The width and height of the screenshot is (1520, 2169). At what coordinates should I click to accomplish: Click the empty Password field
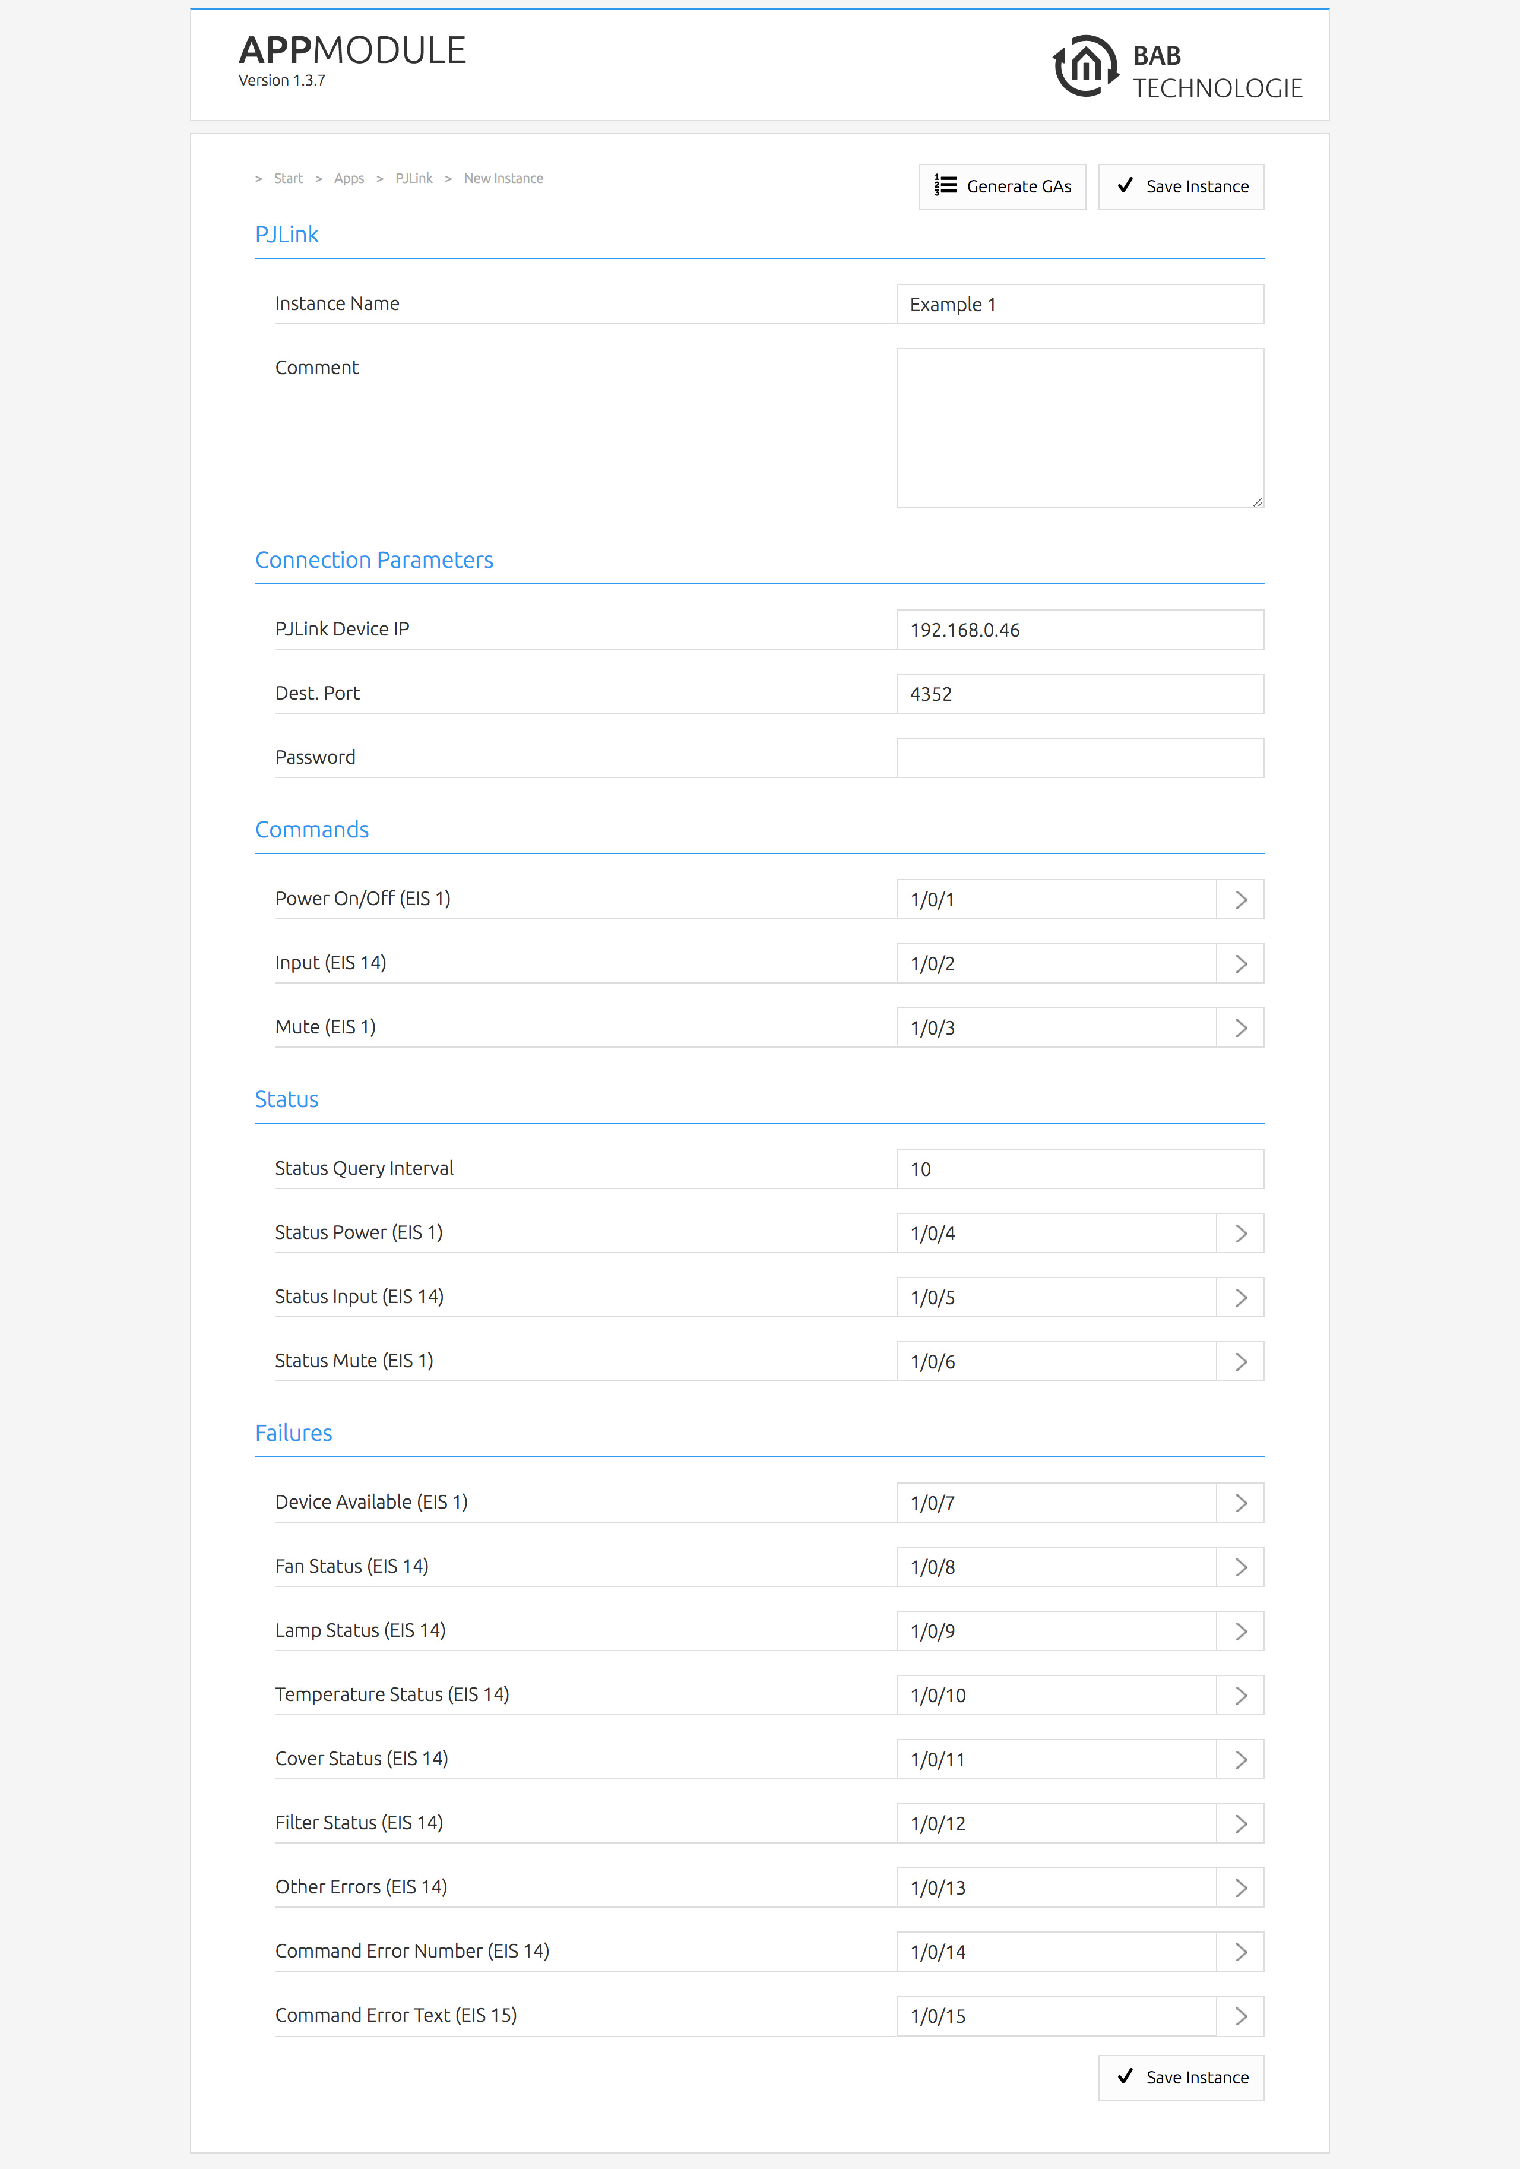(1079, 758)
